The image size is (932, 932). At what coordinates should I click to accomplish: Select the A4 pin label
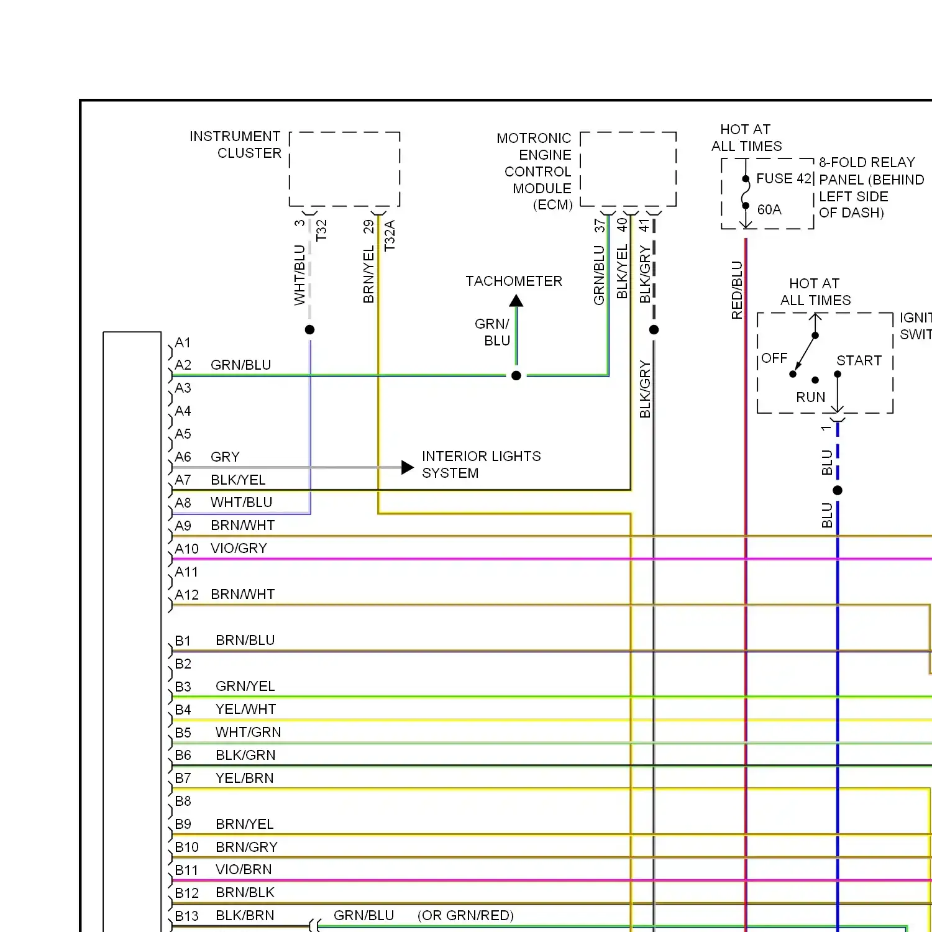(183, 411)
